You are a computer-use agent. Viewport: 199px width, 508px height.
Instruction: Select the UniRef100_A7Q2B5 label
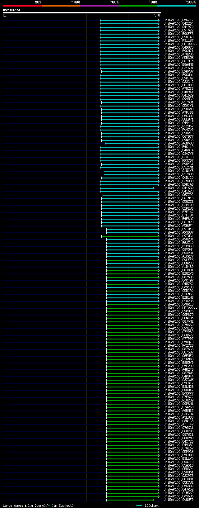(x=178, y=54)
